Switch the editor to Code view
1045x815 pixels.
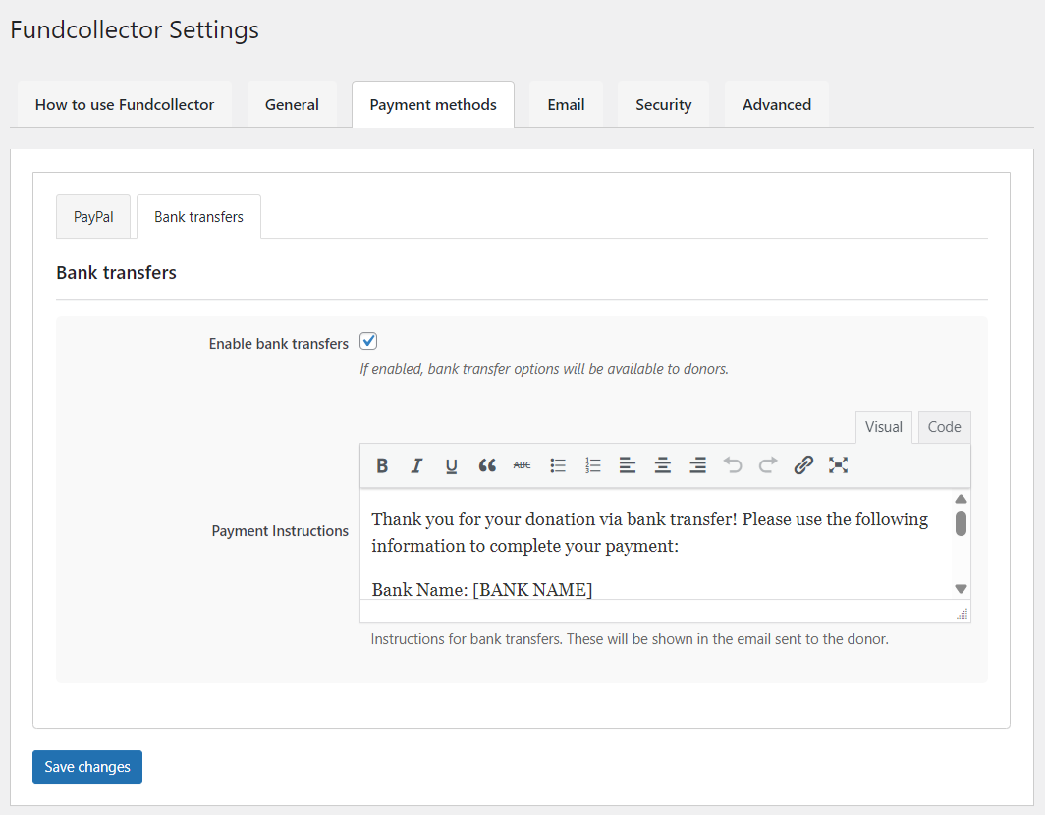[944, 426]
